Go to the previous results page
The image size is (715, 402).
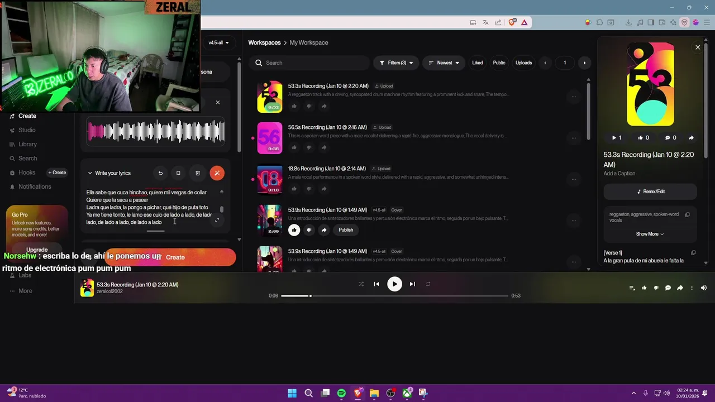545,63
